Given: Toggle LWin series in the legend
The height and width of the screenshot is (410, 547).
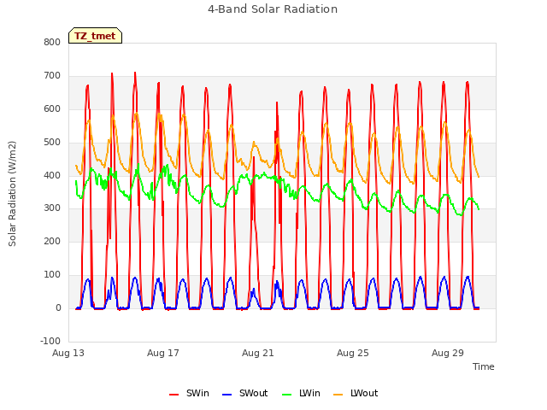Looking at the screenshot, I should (301, 393).
